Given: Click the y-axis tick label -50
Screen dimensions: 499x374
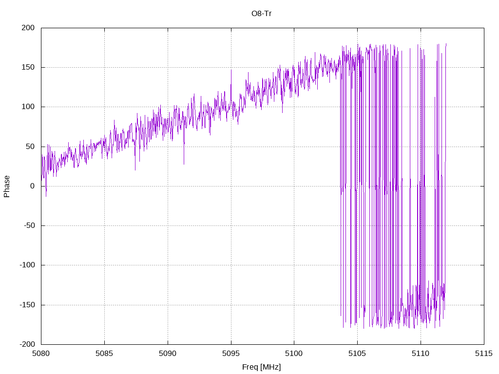Looking at the screenshot, I should click(x=29, y=225).
